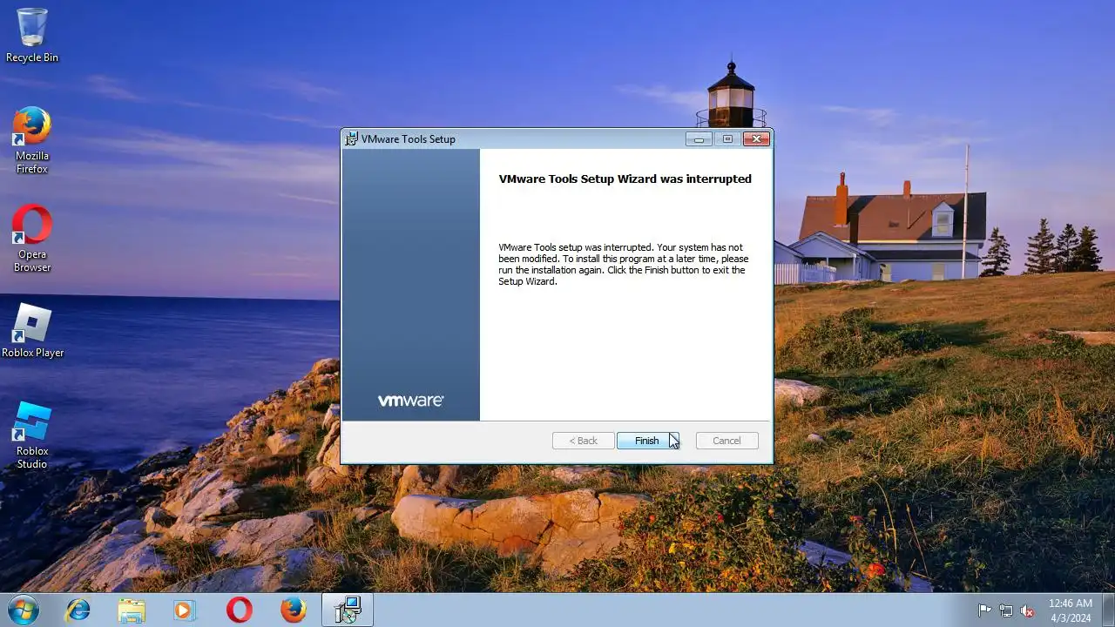
Task: Select the Opera Browser desktop shortcut
Action: (x=32, y=239)
